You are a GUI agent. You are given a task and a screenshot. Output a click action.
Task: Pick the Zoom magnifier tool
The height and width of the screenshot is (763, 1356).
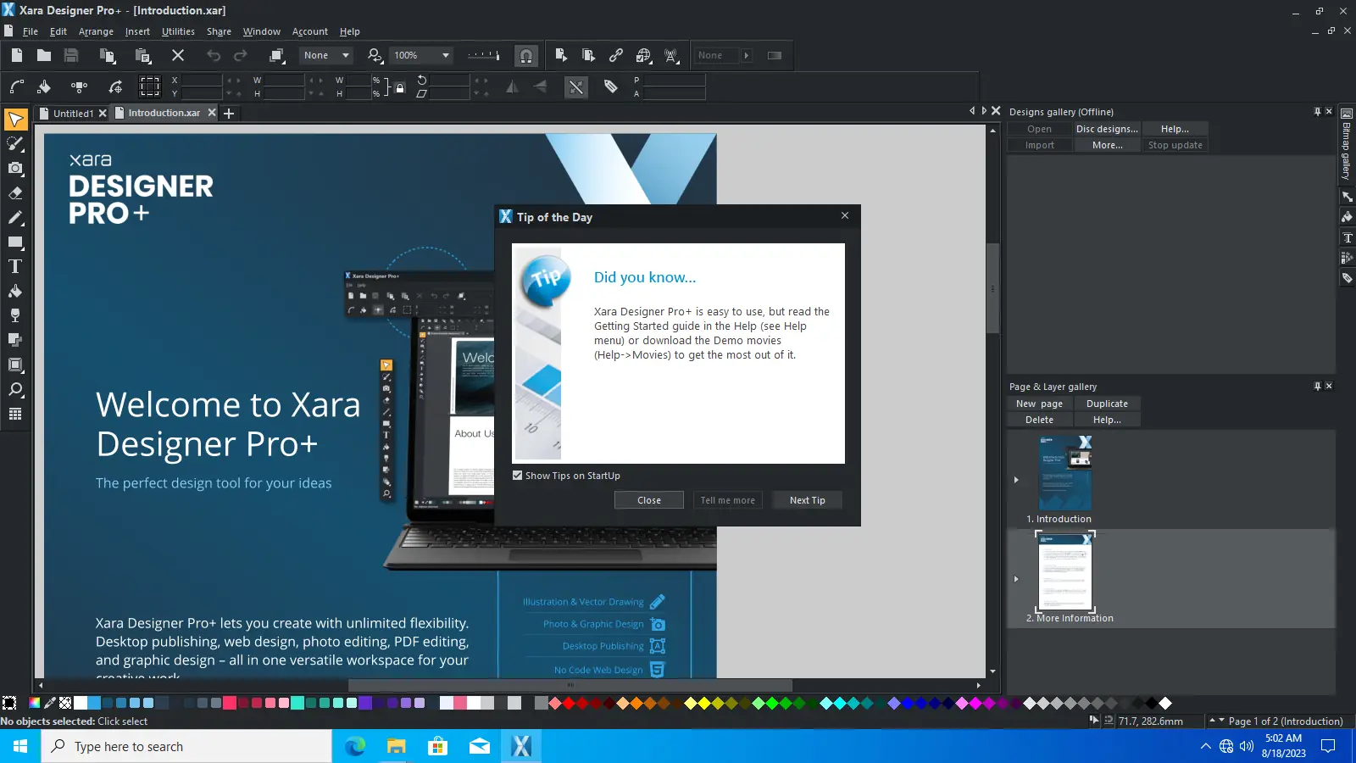15,390
